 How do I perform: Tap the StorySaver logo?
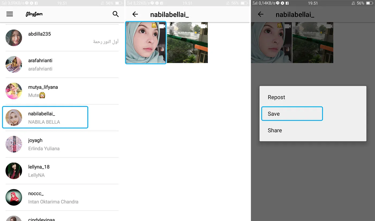[34, 14]
